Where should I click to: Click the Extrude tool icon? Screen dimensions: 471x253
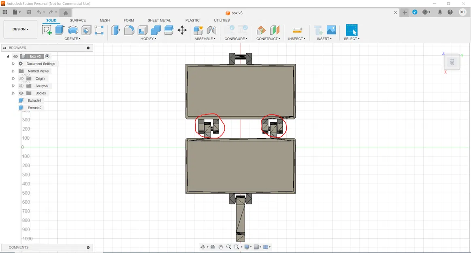point(60,30)
